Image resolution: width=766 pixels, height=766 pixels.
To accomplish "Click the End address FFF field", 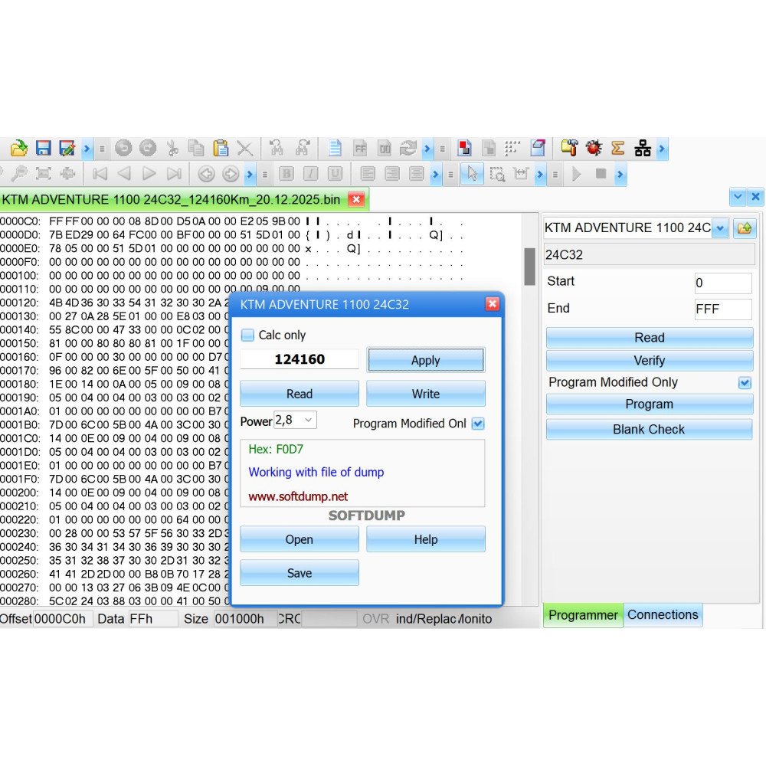I will [723, 309].
